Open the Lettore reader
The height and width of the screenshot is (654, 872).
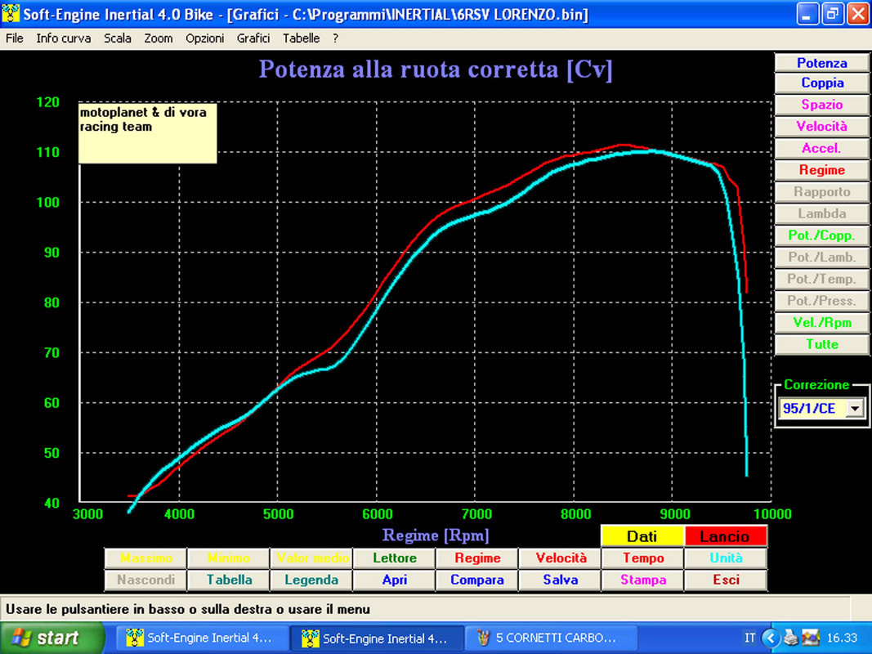point(394,558)
